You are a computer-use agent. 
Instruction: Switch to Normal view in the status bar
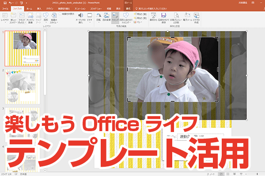[221, 174]
